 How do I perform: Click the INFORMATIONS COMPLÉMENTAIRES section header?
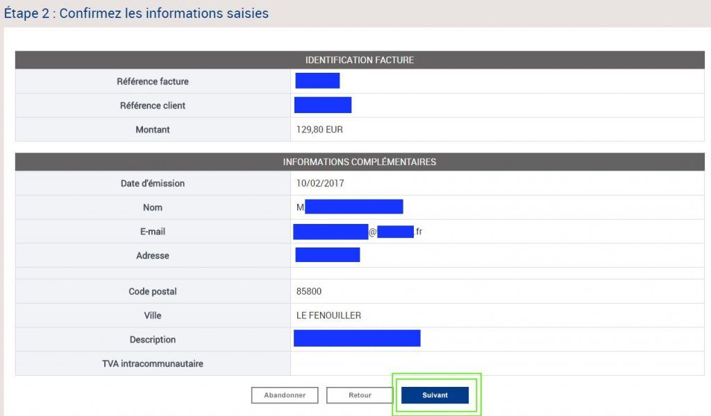coord(360,162)
